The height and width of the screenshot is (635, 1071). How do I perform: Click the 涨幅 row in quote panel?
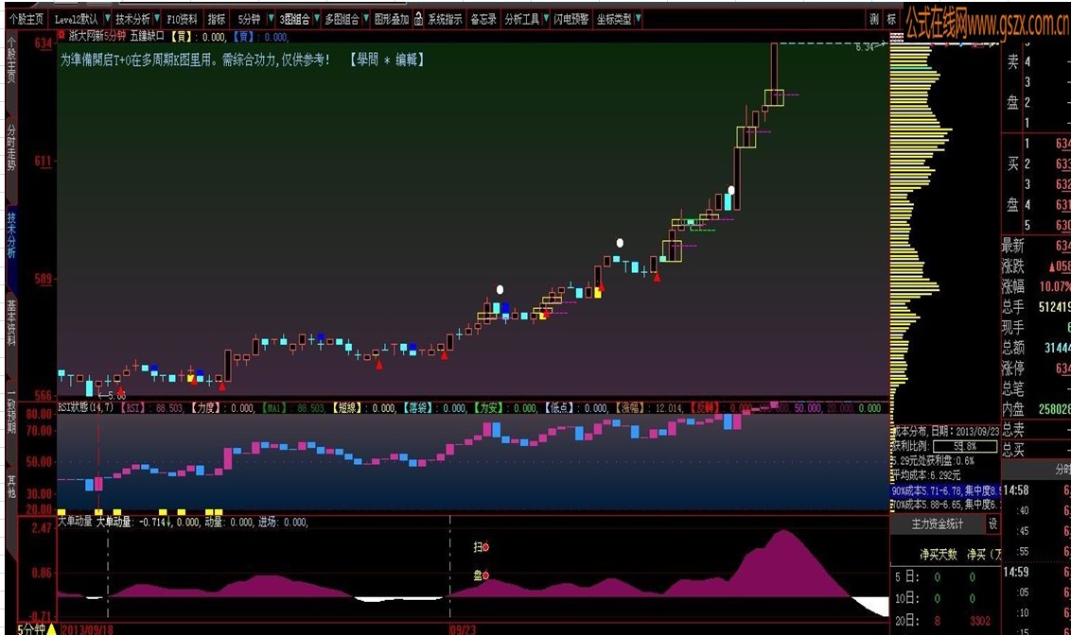click(x=1035, y=286)
